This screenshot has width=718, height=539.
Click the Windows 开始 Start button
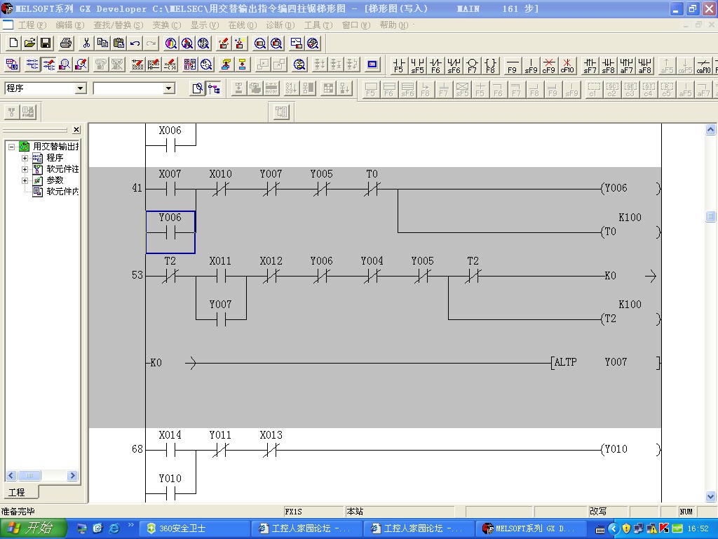(34, 528)
